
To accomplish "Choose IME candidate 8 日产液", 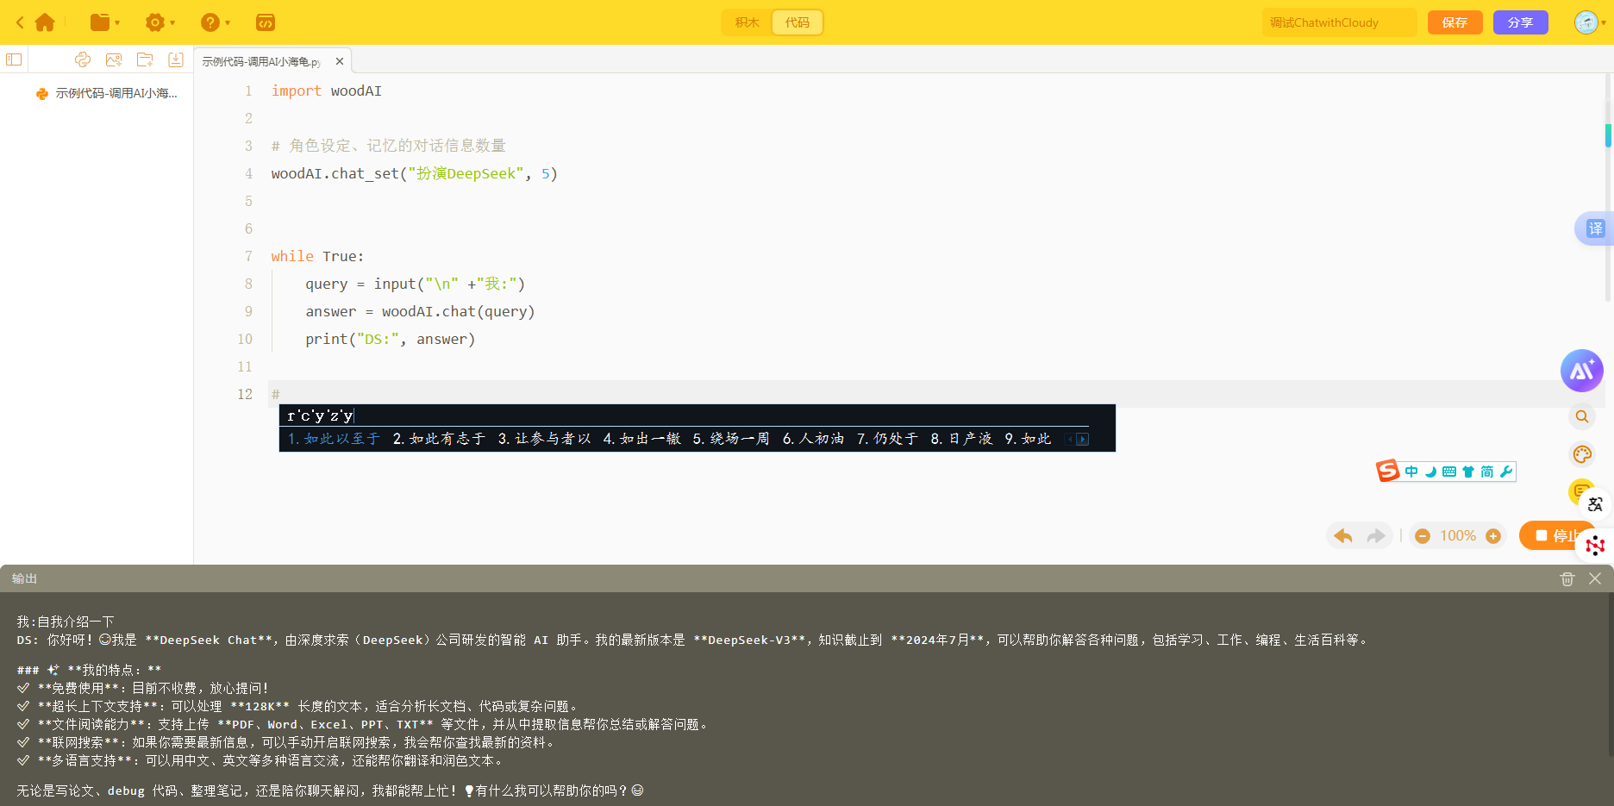I will tap(961, 439).
